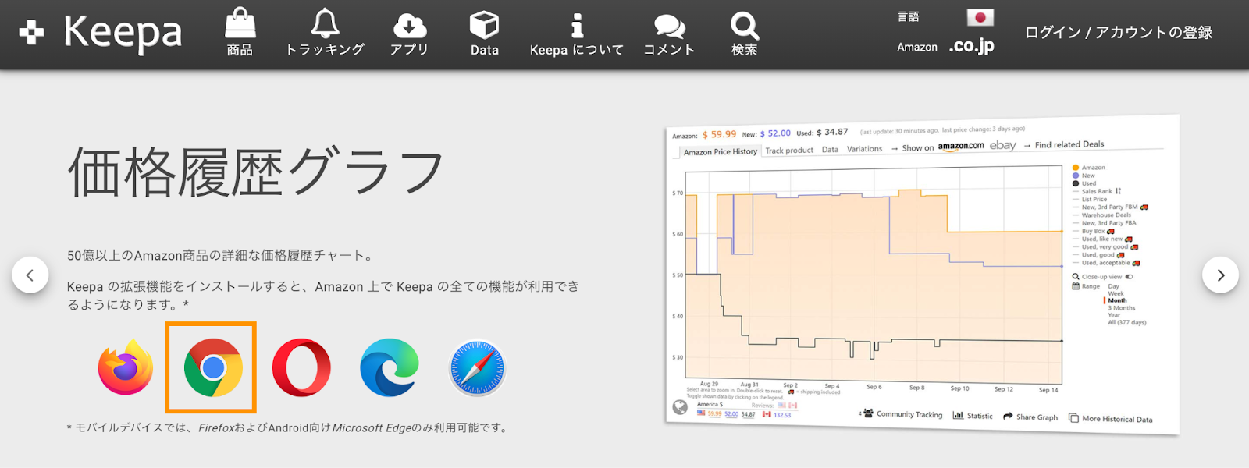
Task: Click Find related Deals
Action: tap(1069, 144)
